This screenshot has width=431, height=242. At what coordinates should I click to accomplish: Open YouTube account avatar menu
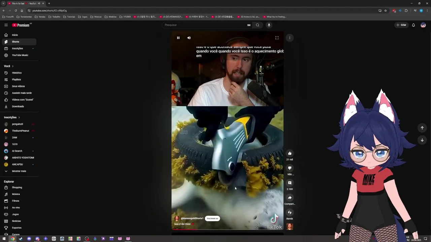click(x=423, y=25)
